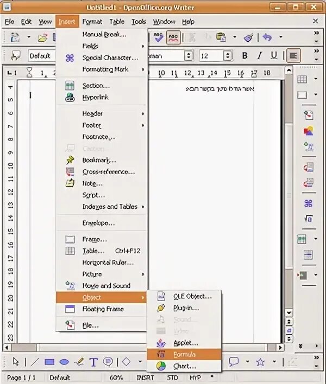This screenshot has height=384, width=326.
Task: Choose File... in Insert menu
Action: (x=102, y=325)
